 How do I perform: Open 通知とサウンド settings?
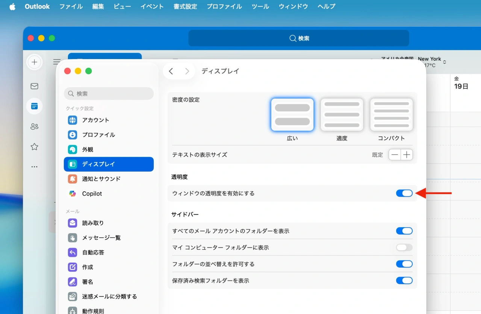(x=109, y=179)
